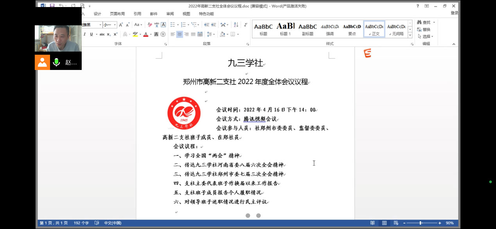Click the Clear Formatting eraser icon
The image size is (496, 229).
coord(150,25)
